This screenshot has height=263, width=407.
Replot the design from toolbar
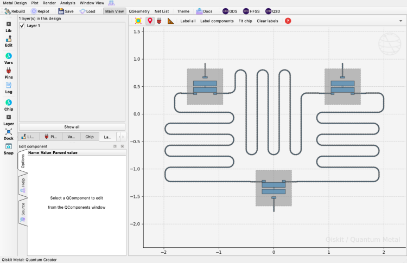click(x=40, y=11)
